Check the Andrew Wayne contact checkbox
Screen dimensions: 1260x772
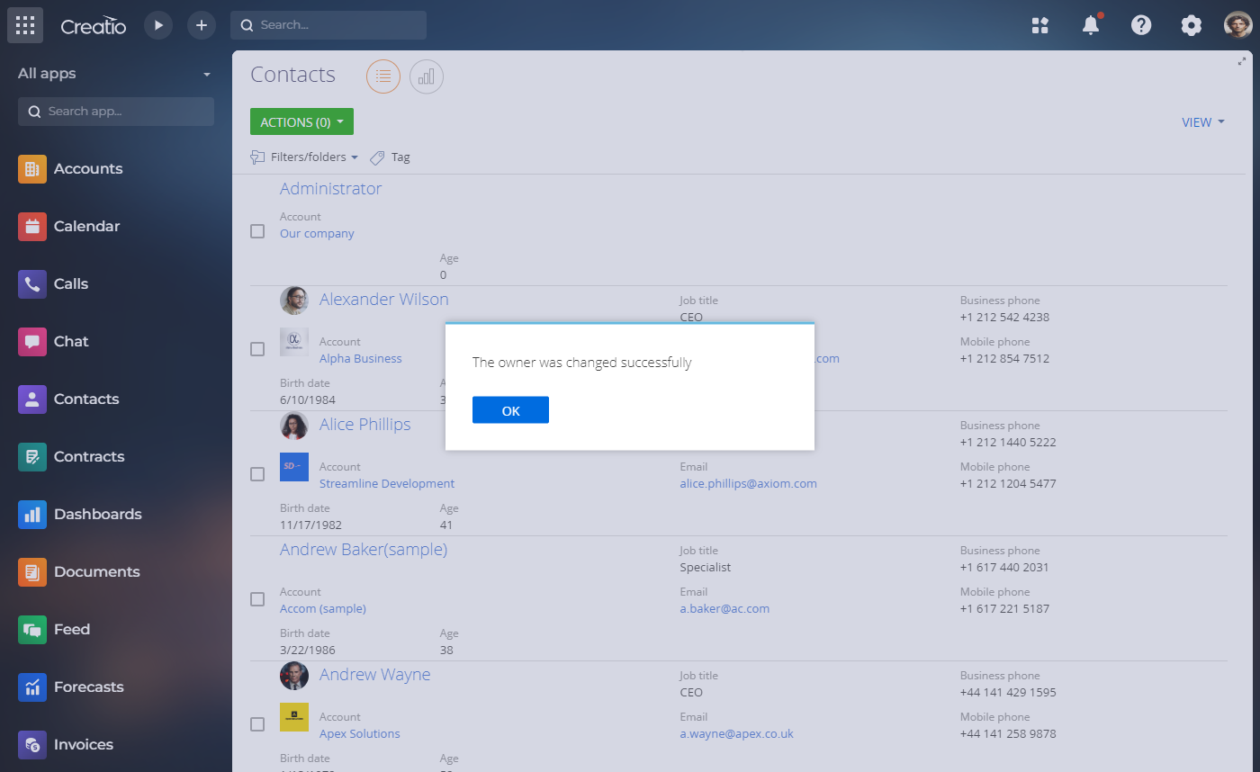click(257, 724)
